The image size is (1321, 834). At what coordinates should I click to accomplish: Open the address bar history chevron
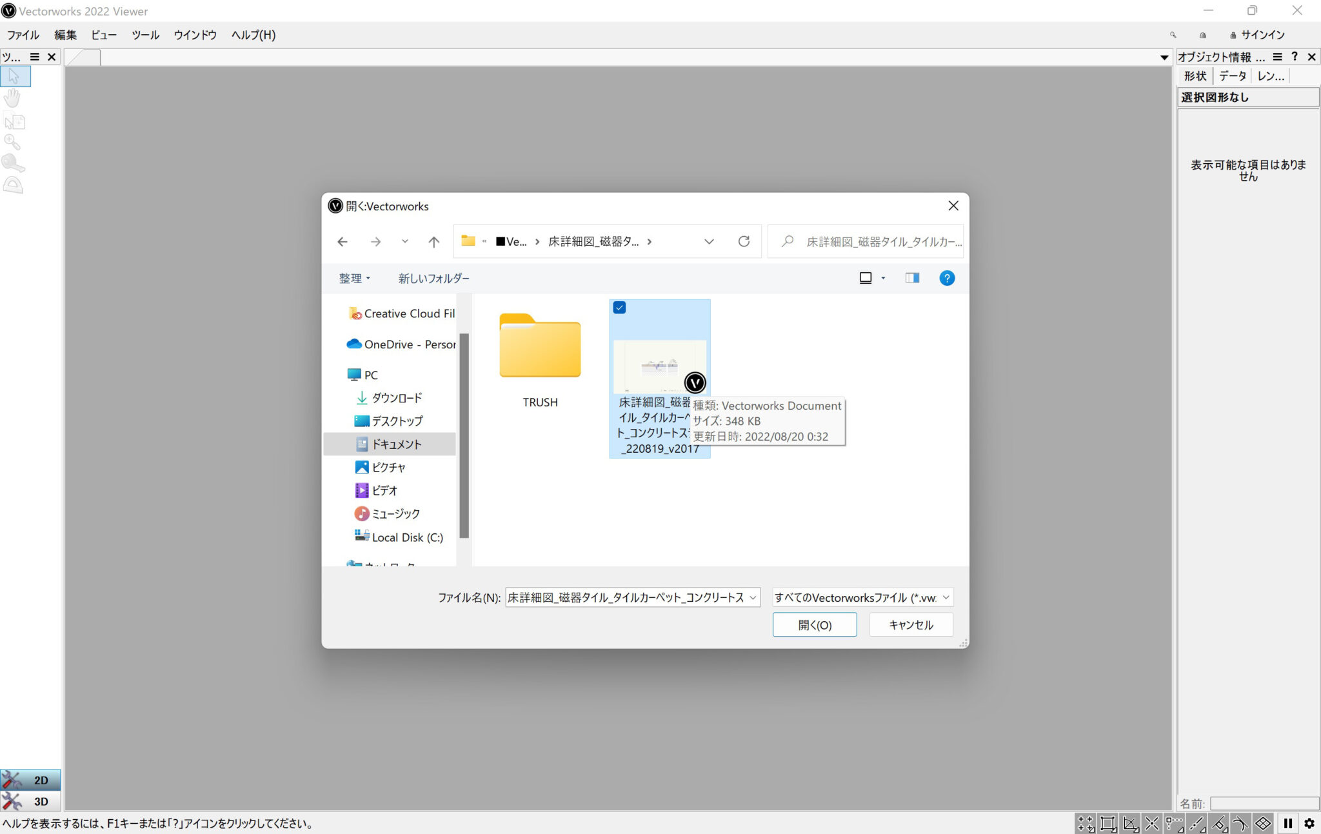tap(709, 241)
